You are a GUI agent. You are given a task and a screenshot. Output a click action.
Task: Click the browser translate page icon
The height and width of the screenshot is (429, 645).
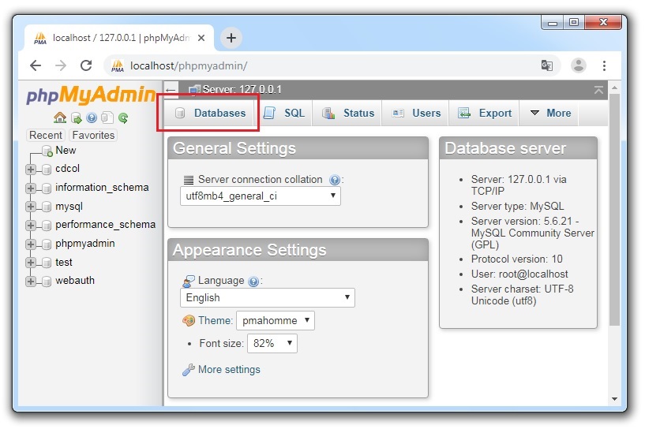pos(546,65)
